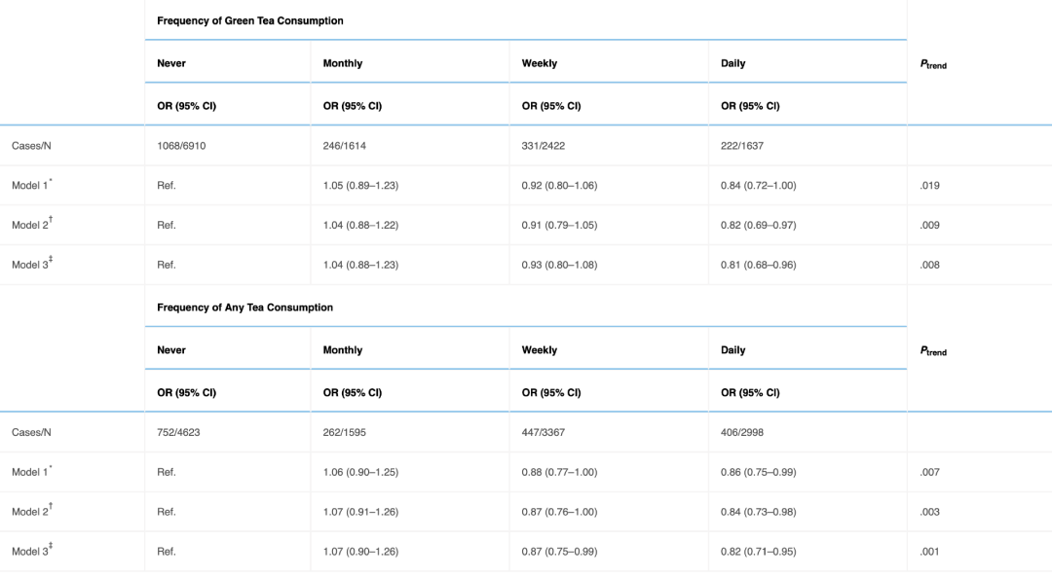The height and width of the screenshot is (577, 1052).
Task: Click the cell showing 752/4623
Action: pyautogui.click(x=178, y=433)
